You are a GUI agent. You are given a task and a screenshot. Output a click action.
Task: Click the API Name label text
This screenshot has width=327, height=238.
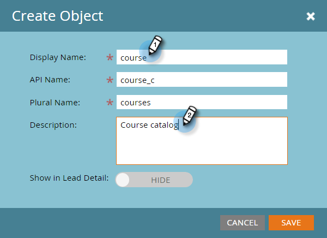point(51,80)
